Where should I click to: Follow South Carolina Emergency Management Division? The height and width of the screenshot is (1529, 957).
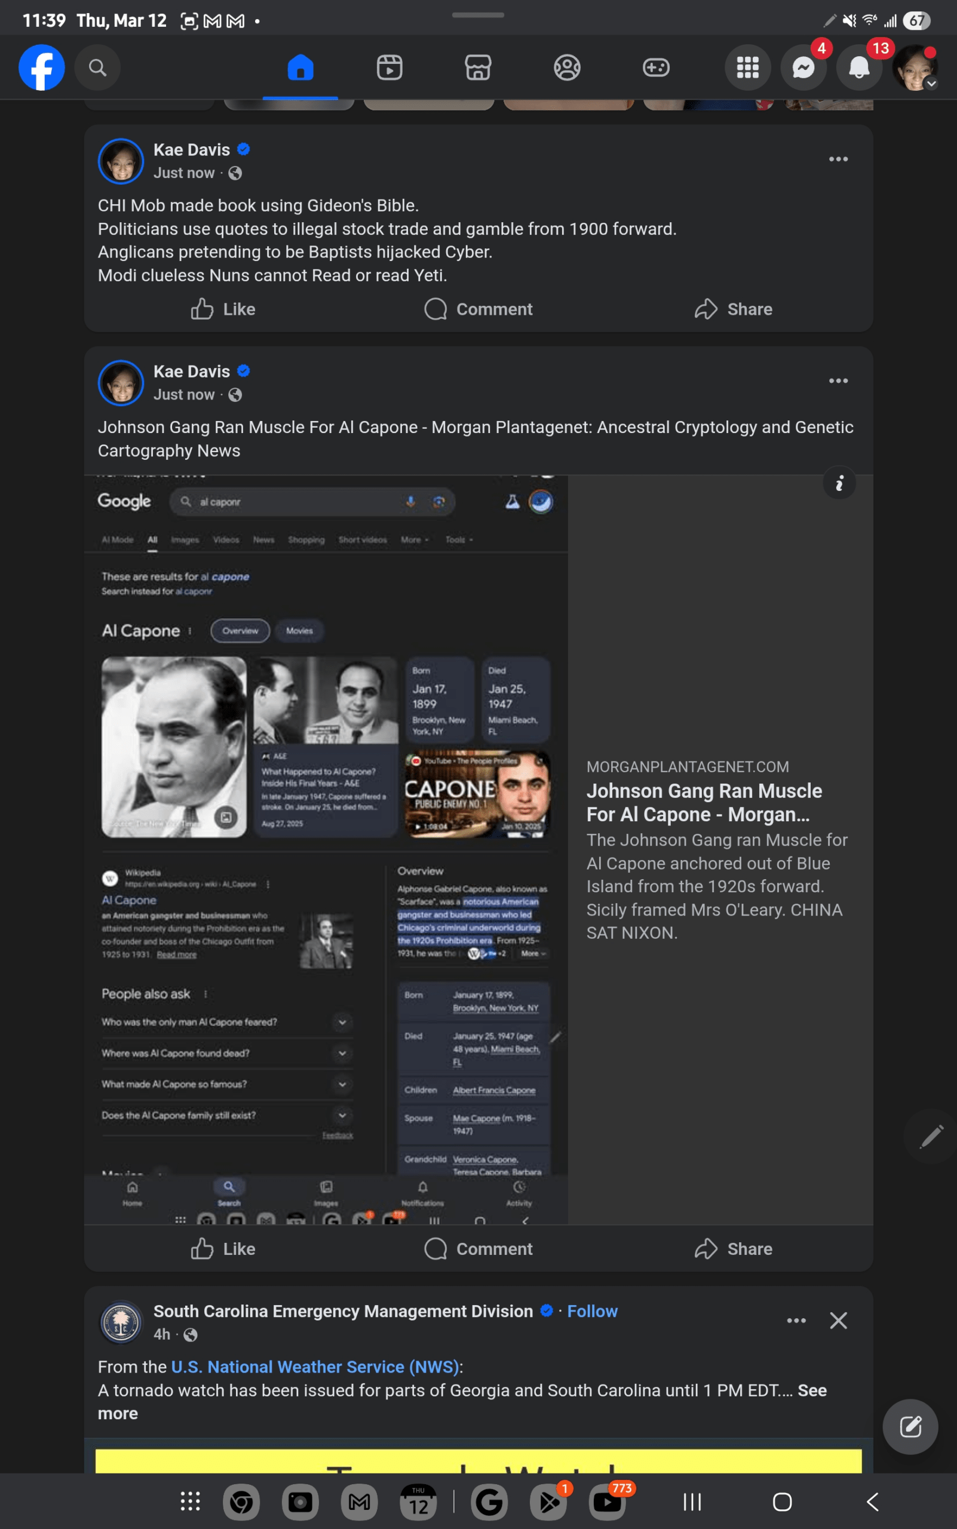pyautogui.click(x=592, y=1311)
